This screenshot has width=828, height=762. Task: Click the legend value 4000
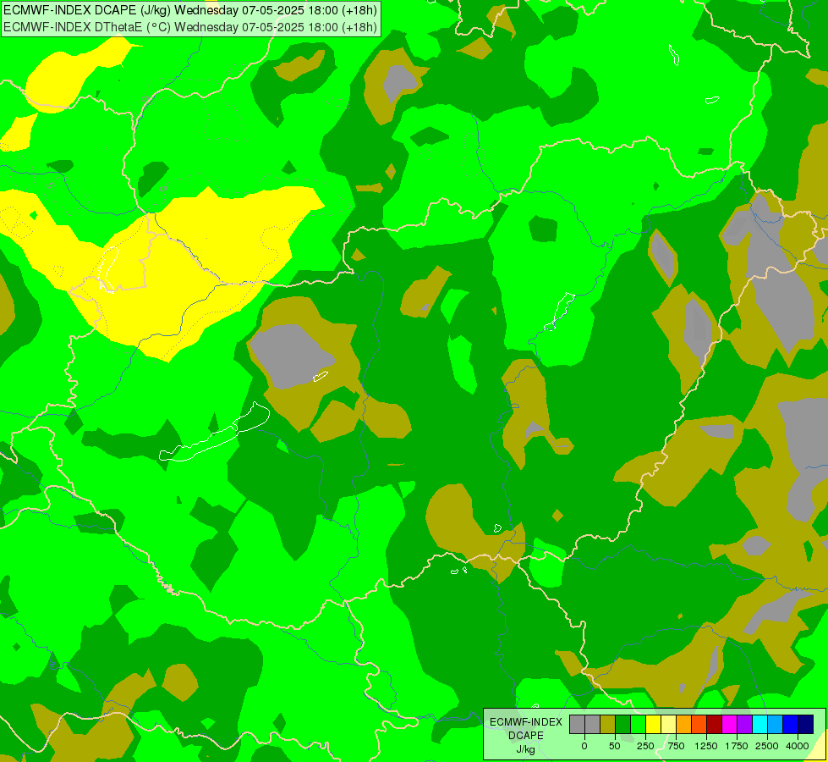[x=798, y=746]
